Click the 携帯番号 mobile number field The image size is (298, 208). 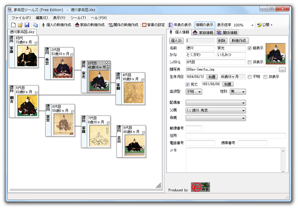[x=252, y=143]
